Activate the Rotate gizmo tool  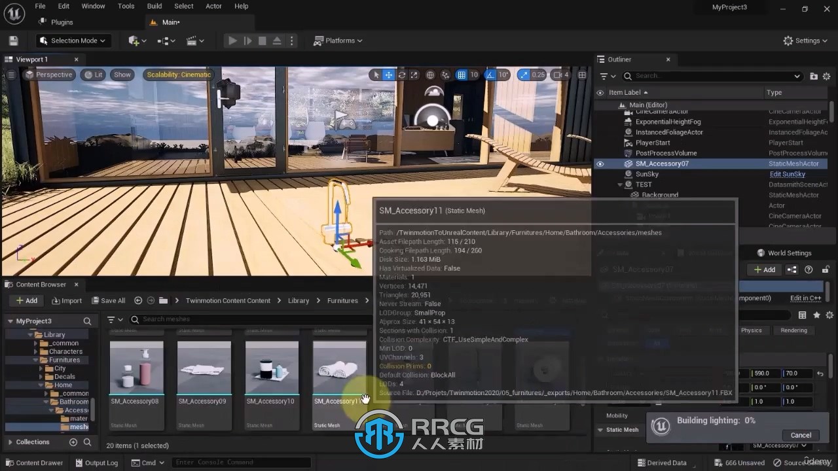[x=401, y=75]
